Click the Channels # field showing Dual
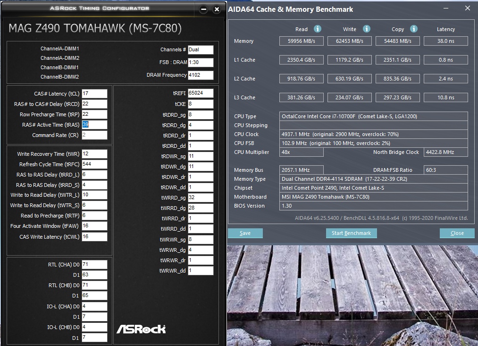Screen dimensions: 478x346 point(201,50)
